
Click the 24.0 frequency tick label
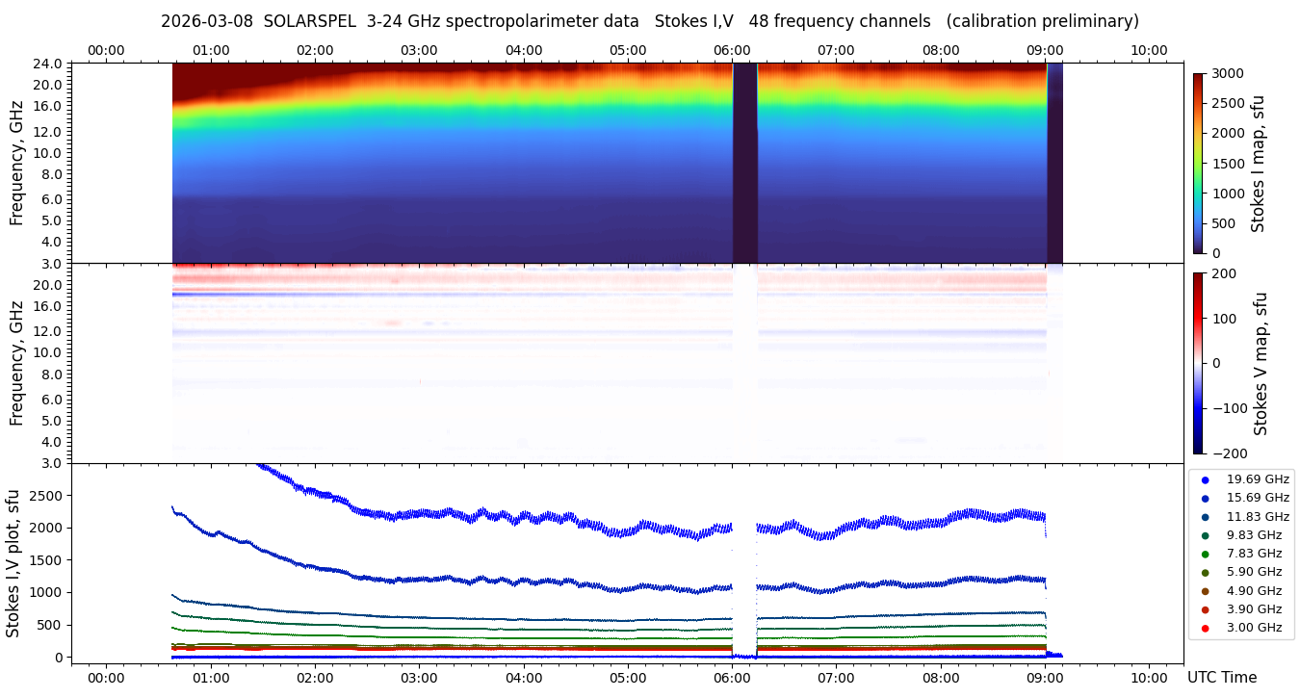(x=49, y=64)
